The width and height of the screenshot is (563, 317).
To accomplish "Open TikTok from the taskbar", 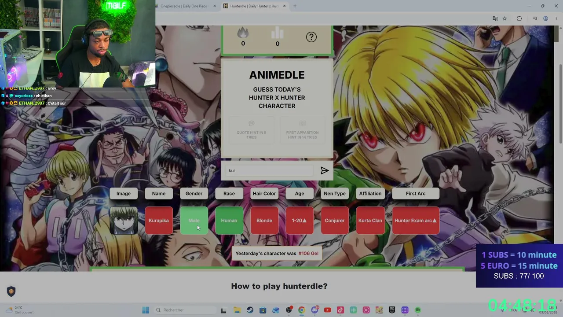I will point(340,310).
